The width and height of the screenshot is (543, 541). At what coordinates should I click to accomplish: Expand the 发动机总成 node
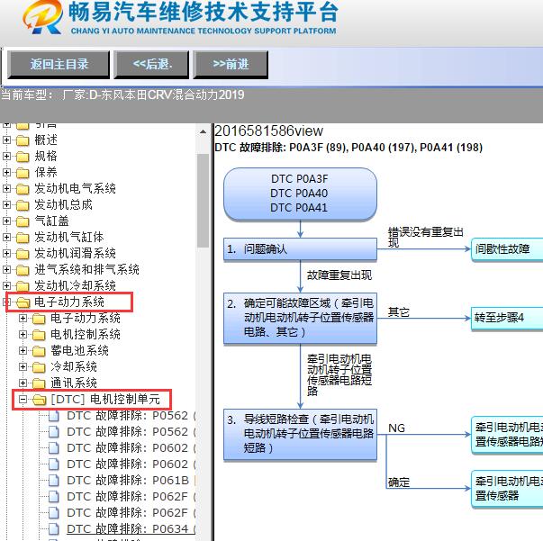(6, 204)
